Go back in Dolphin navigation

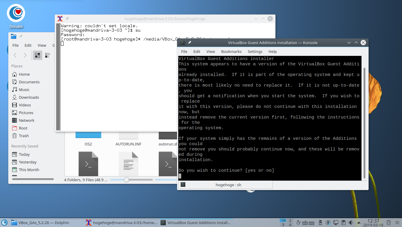point(15,55)
